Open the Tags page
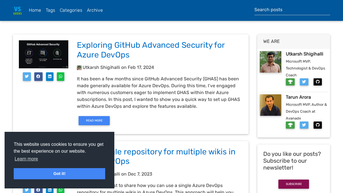Image resolution: width=343 pixels, height=193 pixels. click(x=50, y=10)
